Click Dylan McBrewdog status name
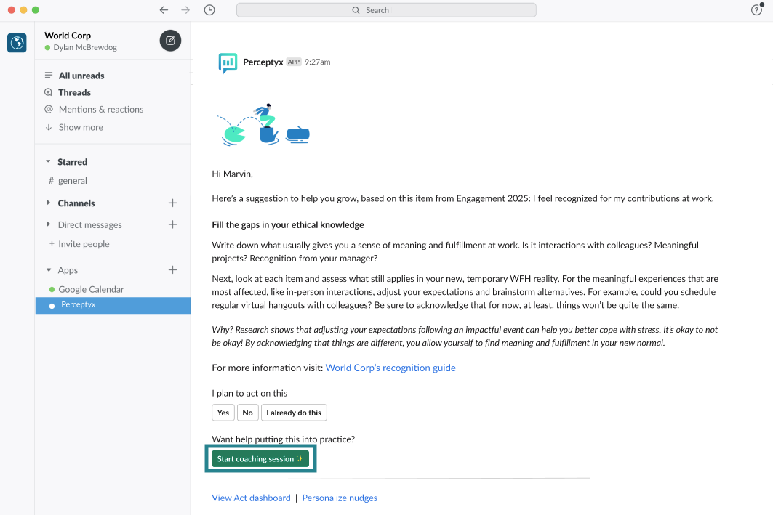 click(x=85, y=47)
